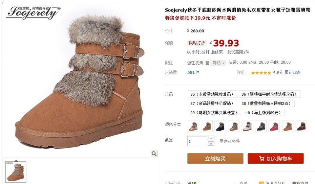This screenshot has width=315, height=184.
Task: Select the dark brown boot color option
Action: (301, 126)
